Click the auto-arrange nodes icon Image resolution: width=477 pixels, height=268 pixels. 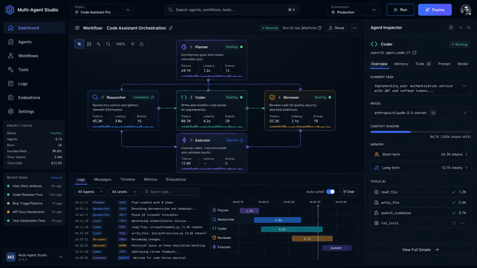[x=98, y=44]
